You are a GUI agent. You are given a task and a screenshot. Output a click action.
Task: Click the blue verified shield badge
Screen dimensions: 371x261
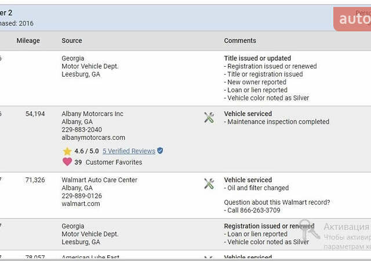[x=160, y=150]
